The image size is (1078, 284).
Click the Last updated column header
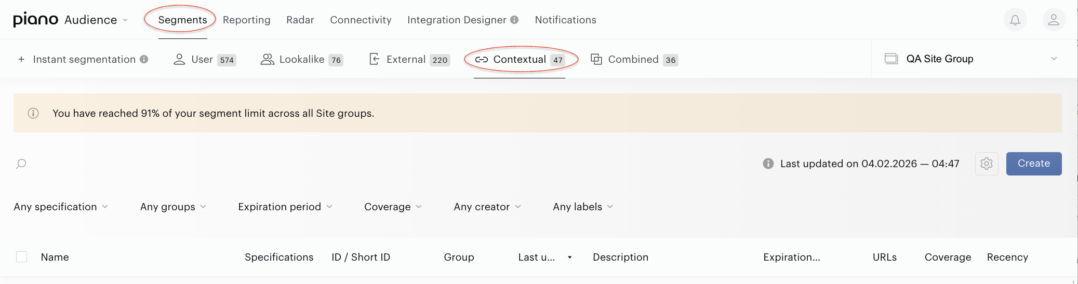click(x=537, y=257)
